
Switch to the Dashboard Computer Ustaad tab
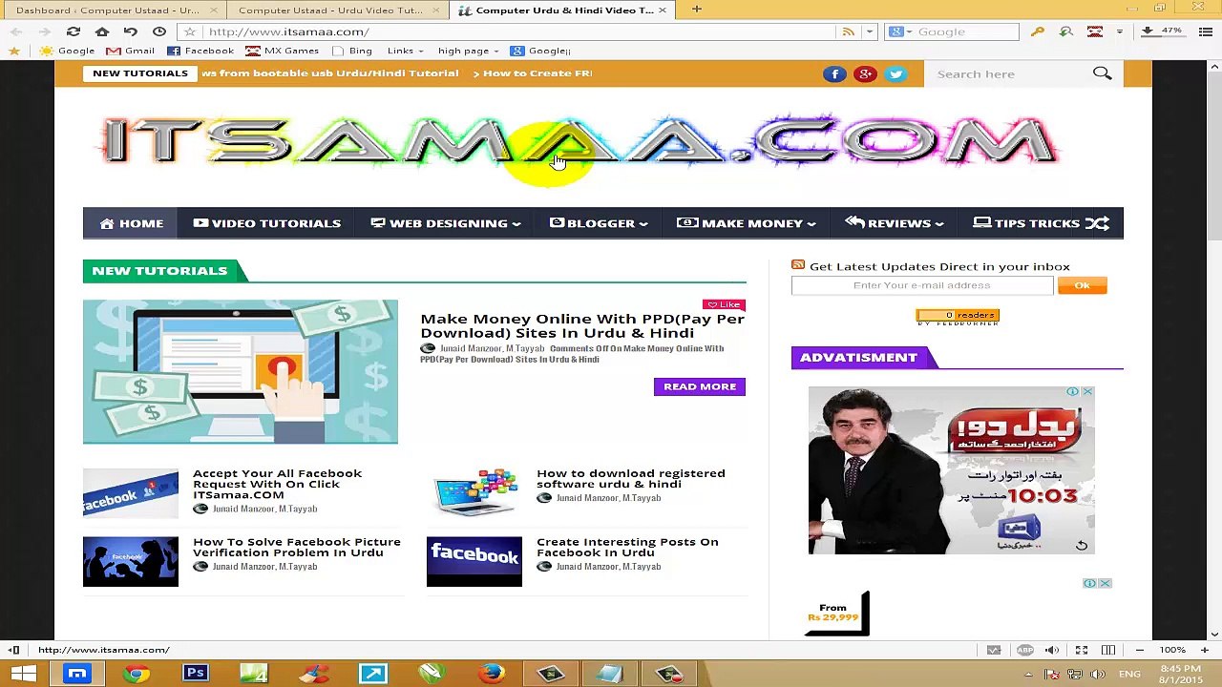pyautogui.click(x=114, y=10)
